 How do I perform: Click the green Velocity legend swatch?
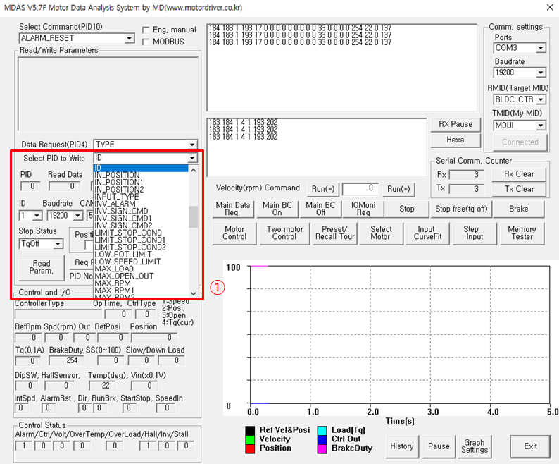[250, 440]
